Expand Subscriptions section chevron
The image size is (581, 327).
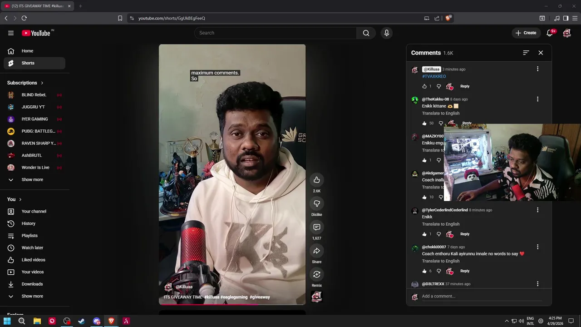(42, 83)
